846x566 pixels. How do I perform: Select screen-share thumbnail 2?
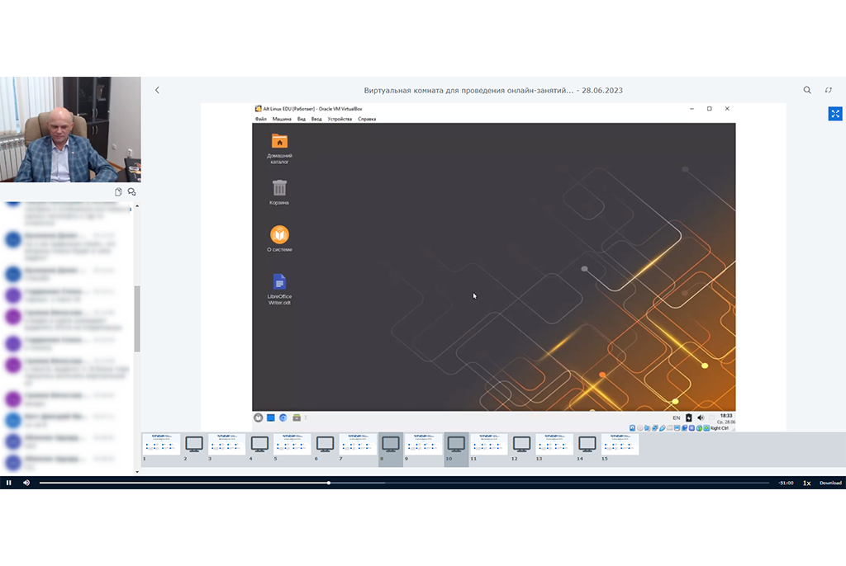pyautogui.click(x=194, y=444)
